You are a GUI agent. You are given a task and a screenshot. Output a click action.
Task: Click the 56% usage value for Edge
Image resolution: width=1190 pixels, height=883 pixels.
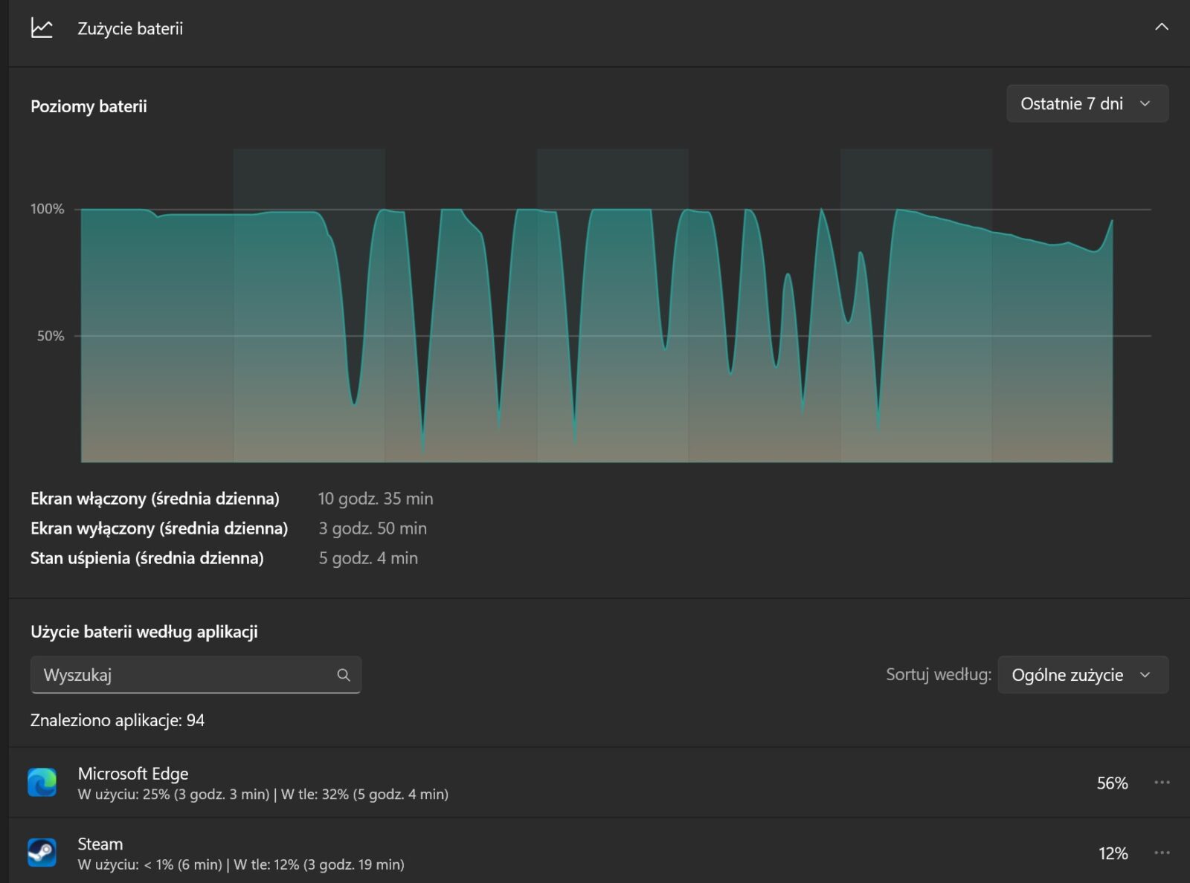point(1112,783)
